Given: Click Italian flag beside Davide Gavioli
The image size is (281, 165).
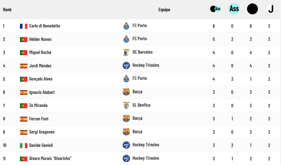Looking at the screenshot, I should [24, 146].
